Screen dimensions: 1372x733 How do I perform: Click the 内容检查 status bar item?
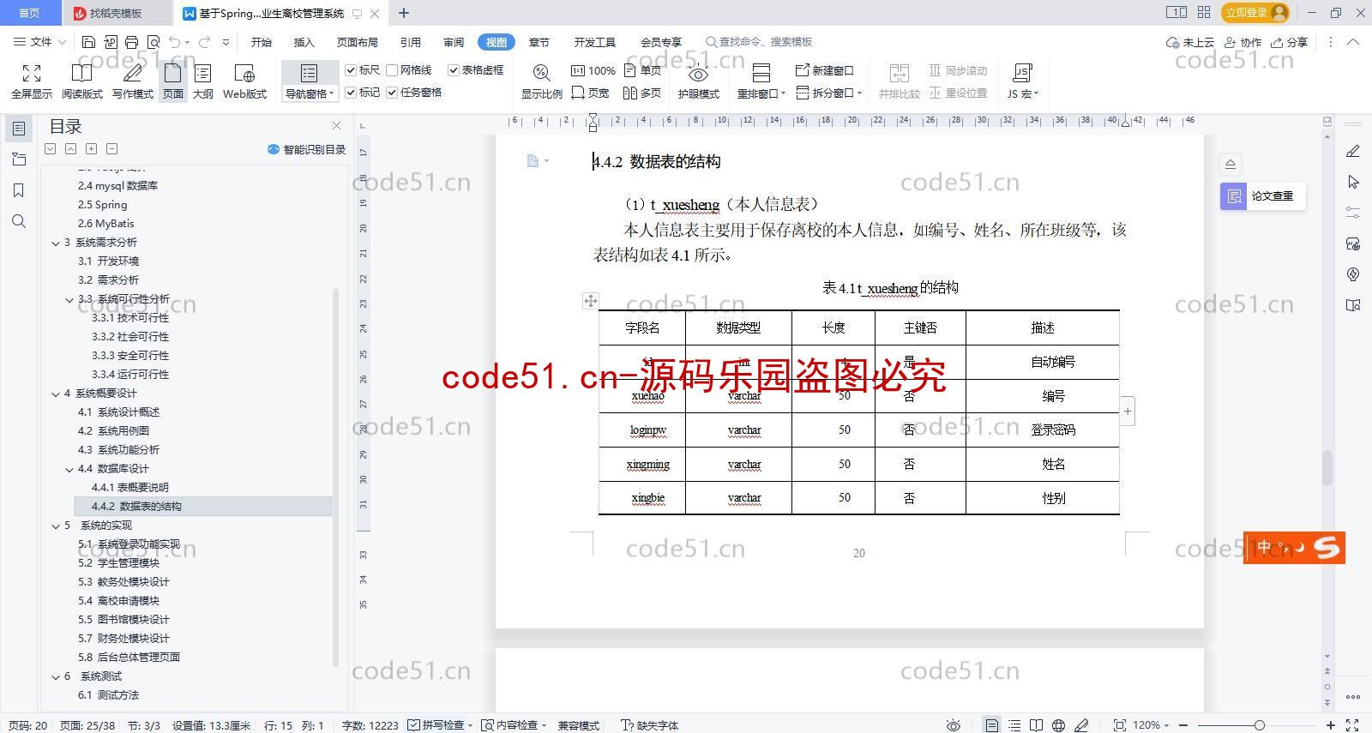pyautogui.click(x=514, y=725)
